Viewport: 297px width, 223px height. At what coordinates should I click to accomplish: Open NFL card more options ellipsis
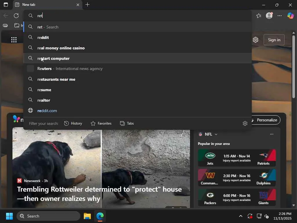[271, 134]
